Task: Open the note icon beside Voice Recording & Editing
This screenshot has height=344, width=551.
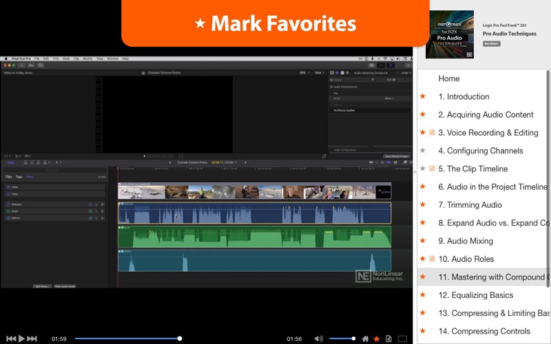Action: coord(433,132)
